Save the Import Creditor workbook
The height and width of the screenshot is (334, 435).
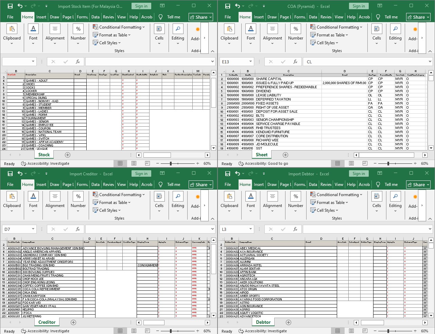coord(10,174)
